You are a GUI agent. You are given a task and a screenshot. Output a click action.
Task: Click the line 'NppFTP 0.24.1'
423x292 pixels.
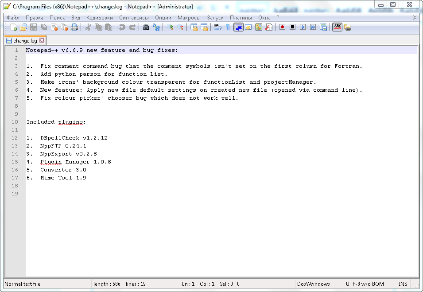pos(63,146)
